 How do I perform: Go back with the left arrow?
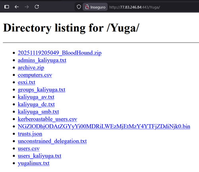pos(17,7)
